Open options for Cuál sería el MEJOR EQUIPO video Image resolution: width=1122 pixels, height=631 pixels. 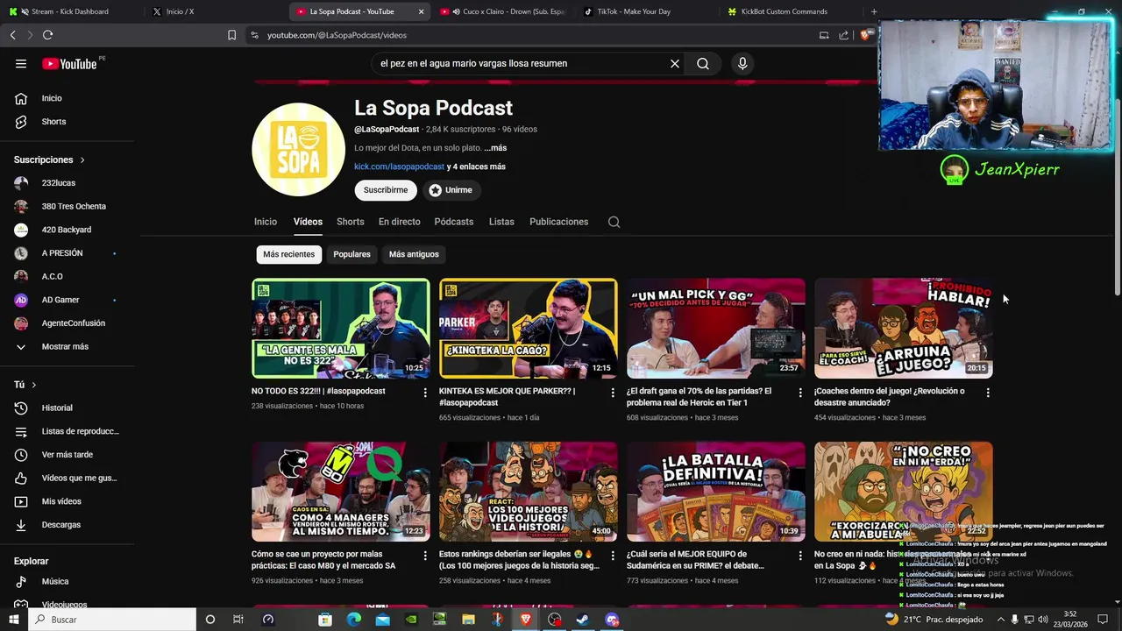[x=799, y=556]
